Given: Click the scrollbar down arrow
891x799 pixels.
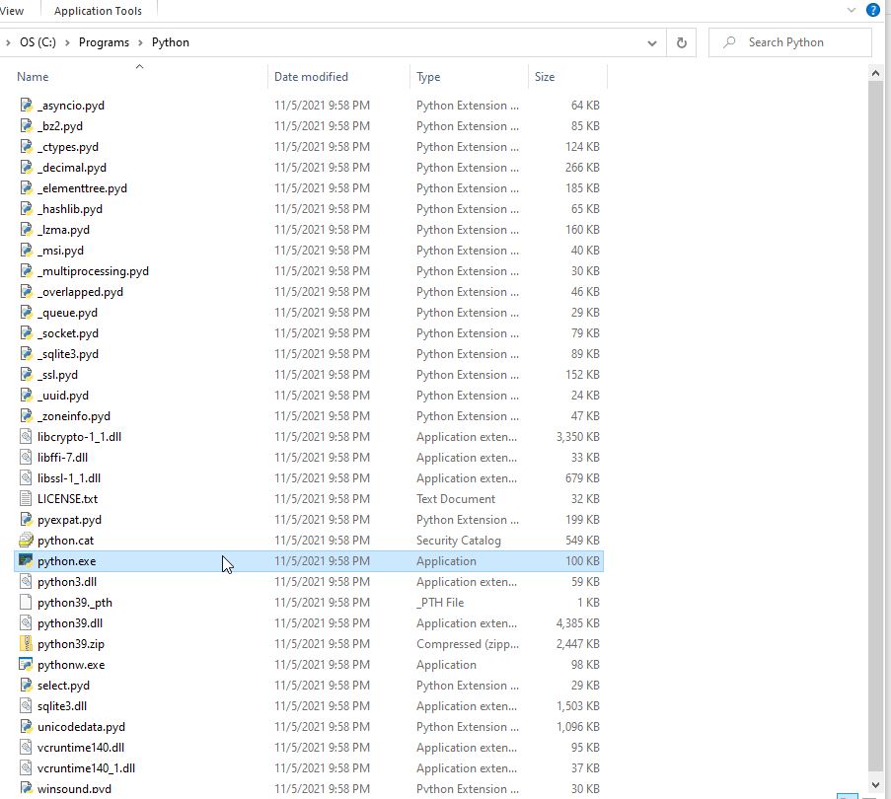Looking at the screenshot, I should 875,785.
